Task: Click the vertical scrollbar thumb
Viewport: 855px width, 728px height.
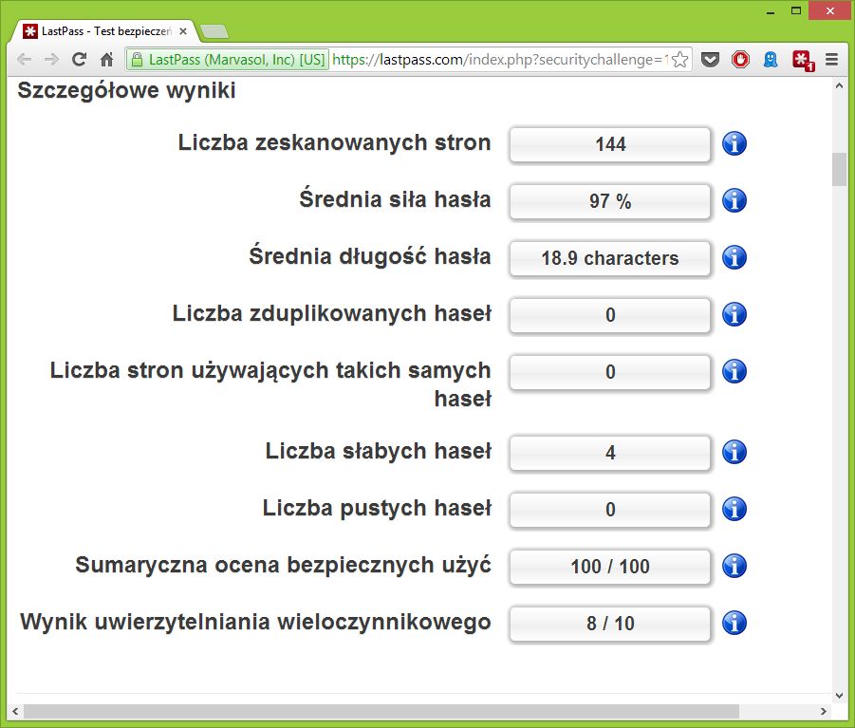Action: pyautogui.click(x=839, y=170)
